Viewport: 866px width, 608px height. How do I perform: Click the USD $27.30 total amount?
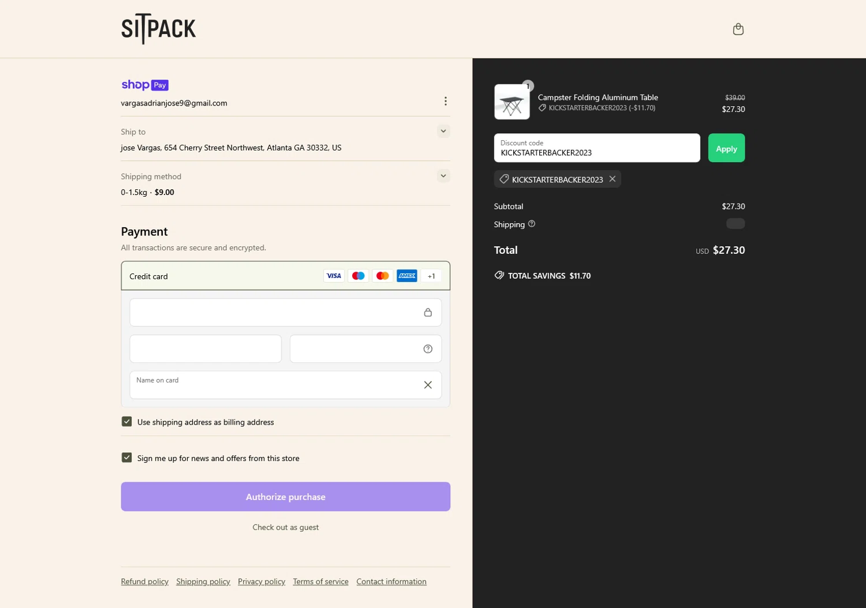(720, 250)
